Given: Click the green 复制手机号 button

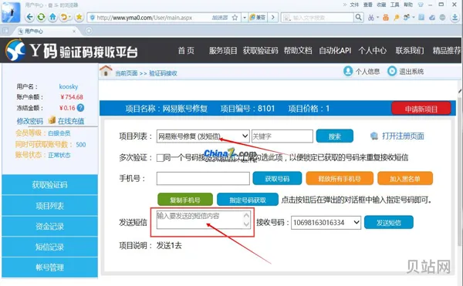Looking at the screenshot, I should click(185, 200).
